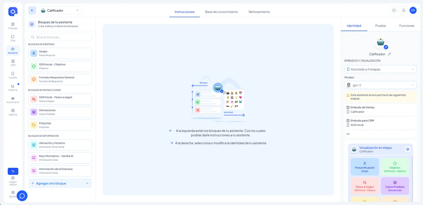Screen dimensions: 423x205
Task: Switch to Base de conocimiento tab
Action: (221, 12)
